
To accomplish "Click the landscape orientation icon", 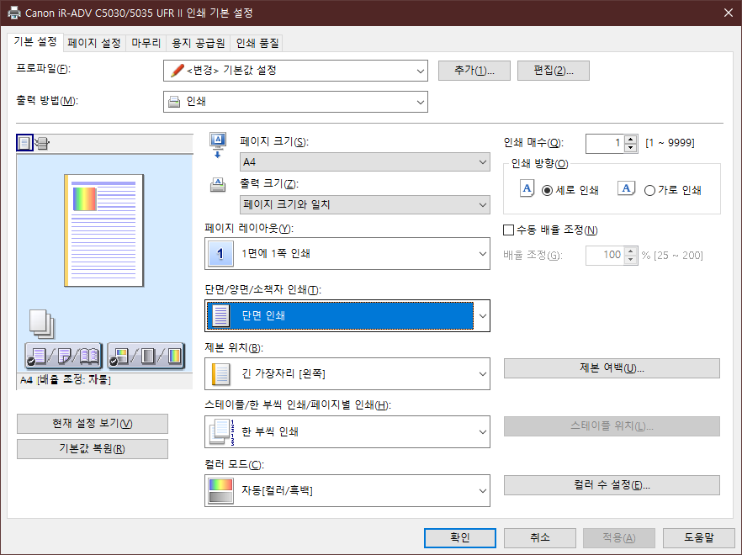I will click(626, 189).
